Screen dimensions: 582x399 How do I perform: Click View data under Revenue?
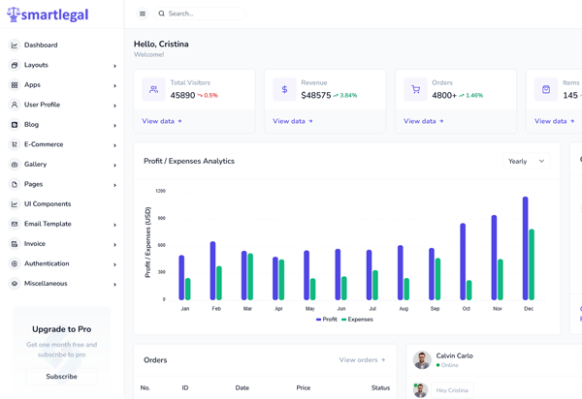[292, 121]
